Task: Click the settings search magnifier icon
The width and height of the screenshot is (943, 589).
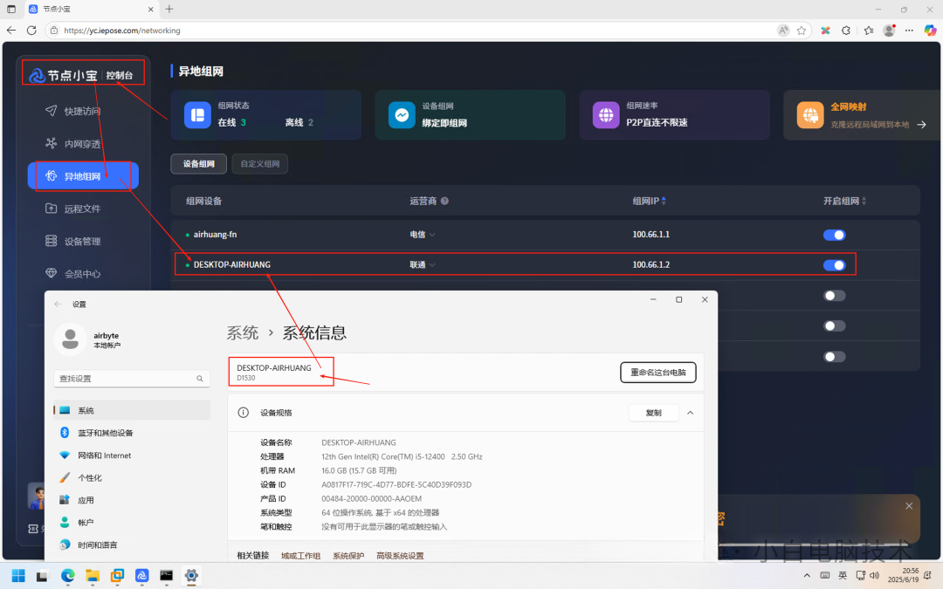Action: (200, 379)
